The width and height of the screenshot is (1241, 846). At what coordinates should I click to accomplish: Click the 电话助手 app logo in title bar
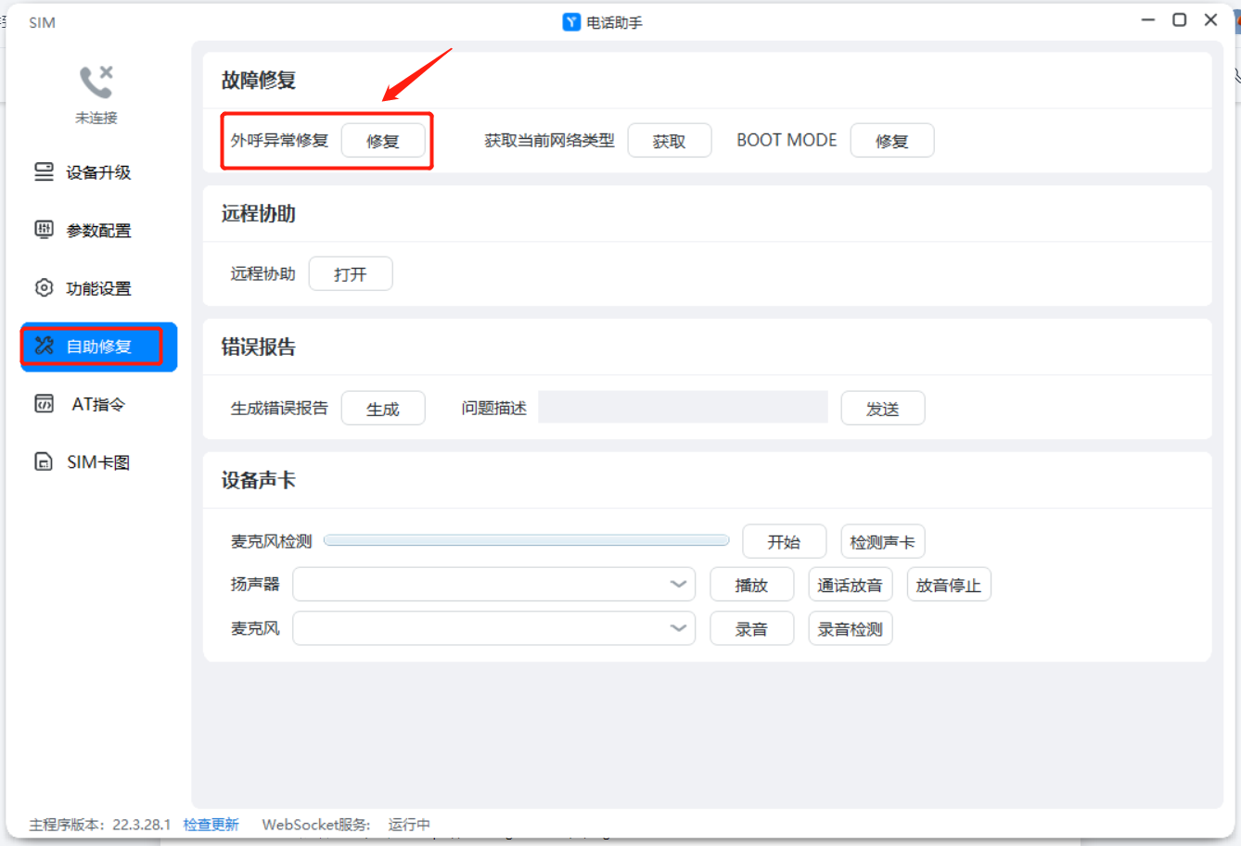coord(571,22)
